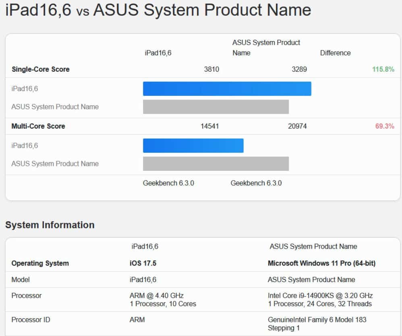The image size is (402, 336).
Task: Click "Geekbench 6.3.0" under the iPad16,6 column
Action: pos(168,183)
